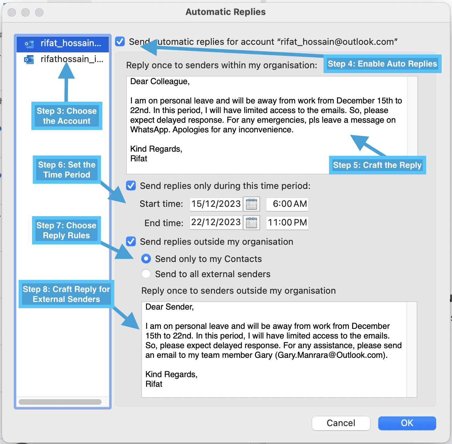Uncheck Send automatic replies for the account
The height and width of the screenshot is (444, 452).
click(120, 41)
